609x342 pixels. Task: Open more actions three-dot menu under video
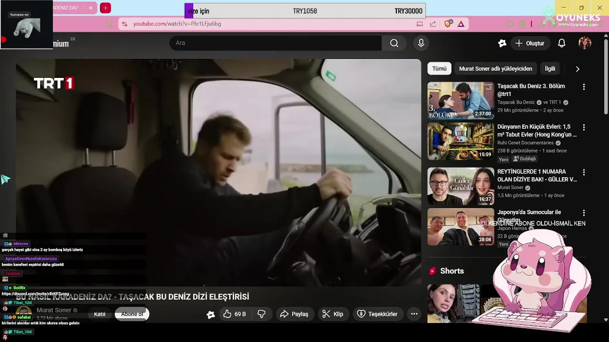tap(414, 314)
